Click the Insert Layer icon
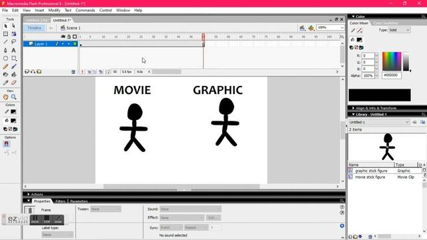Image resolution: width=427 pixels, height=240 pixels. click(27, 71)
